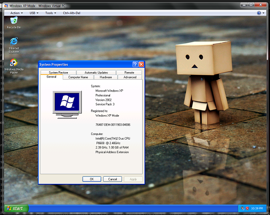This screenshot has width=270, height=215.
Task: Switch to the Remote tab
Action: [129, 73]
